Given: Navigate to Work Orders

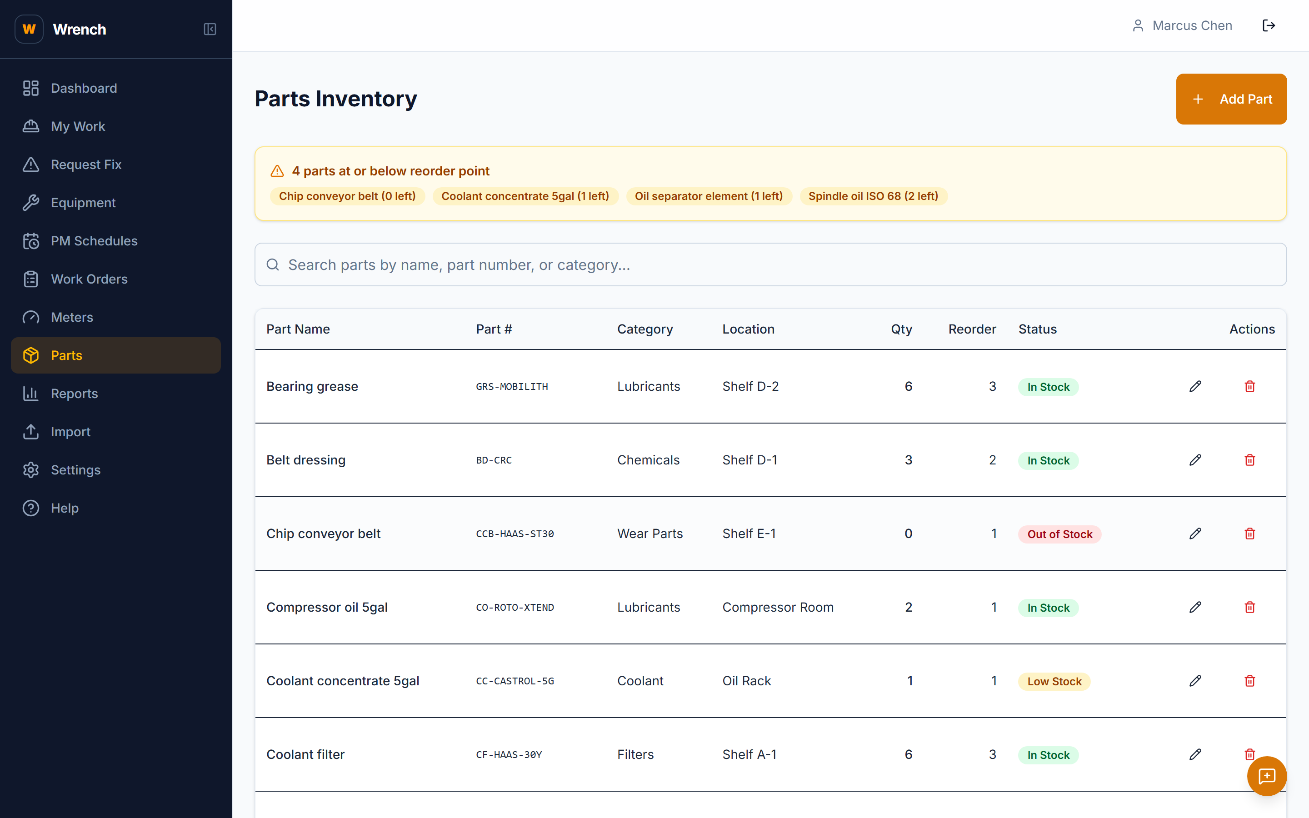Looking at the screenshot, I should click(x=89, y=279).
